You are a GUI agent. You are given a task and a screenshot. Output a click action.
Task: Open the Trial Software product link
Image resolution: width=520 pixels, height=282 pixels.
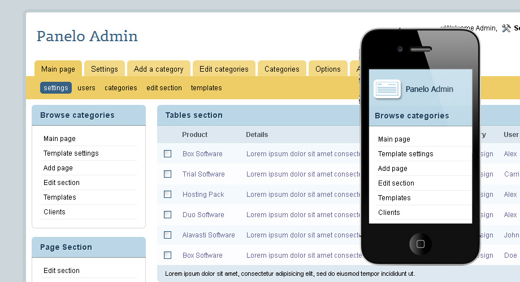[x=203, y=174]
